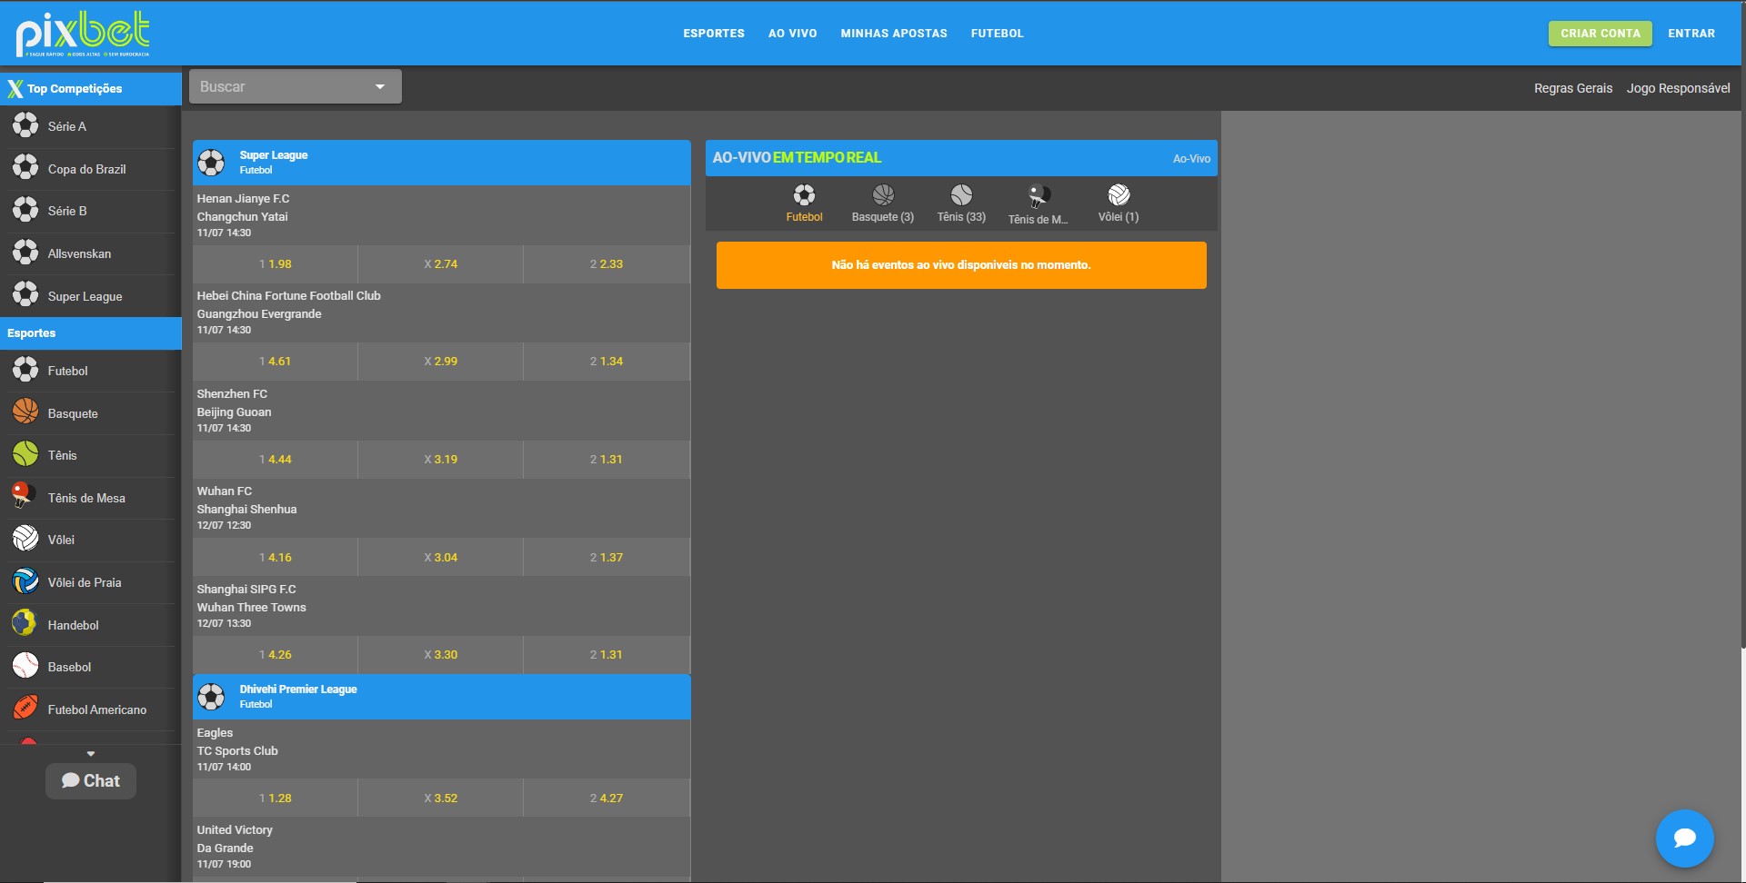The height and width of the screenshot is (883, 1746).
Task: Click Tênis de Mesa paddle icon in sidebar
Action: 24,497
